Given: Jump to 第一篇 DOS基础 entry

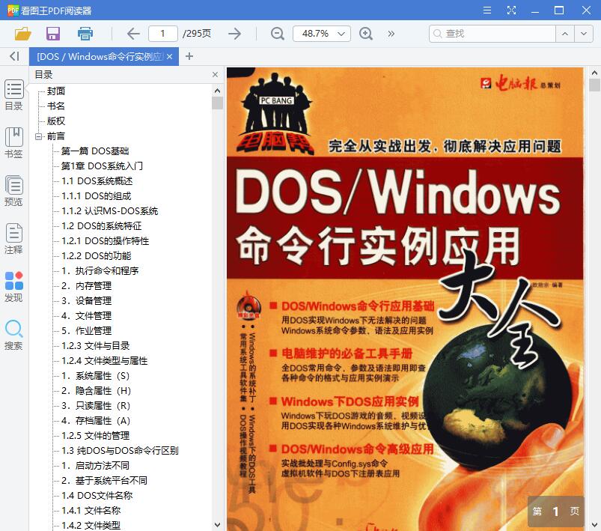Looking at the screenshot, I should click(x=95, y=151).
